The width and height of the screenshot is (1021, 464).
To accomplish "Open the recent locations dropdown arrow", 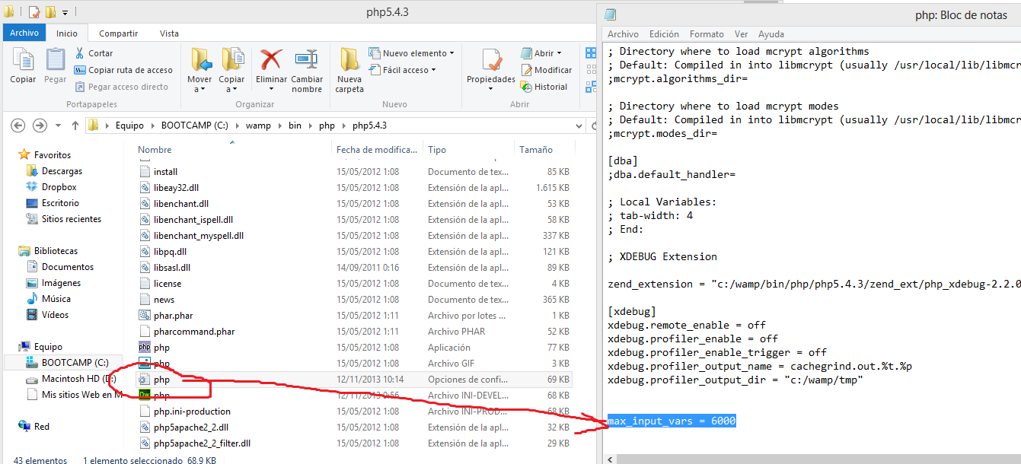I will point(58,126).
